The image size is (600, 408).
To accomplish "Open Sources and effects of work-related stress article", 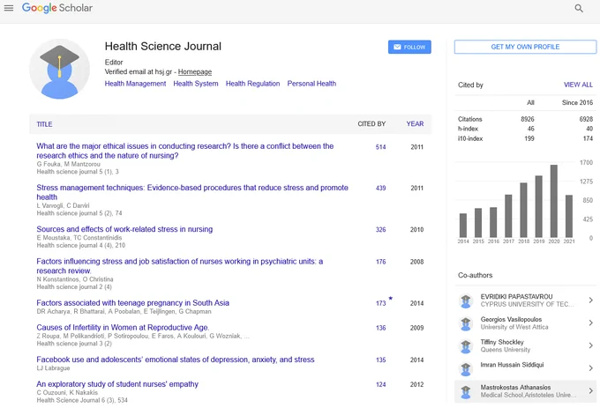I will tap(124, 229).
